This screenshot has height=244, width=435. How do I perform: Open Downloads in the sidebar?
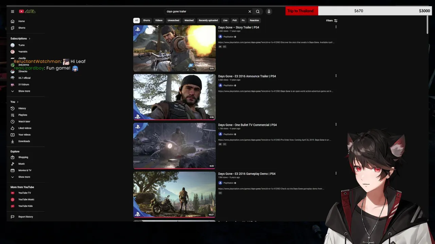[24, 141]
